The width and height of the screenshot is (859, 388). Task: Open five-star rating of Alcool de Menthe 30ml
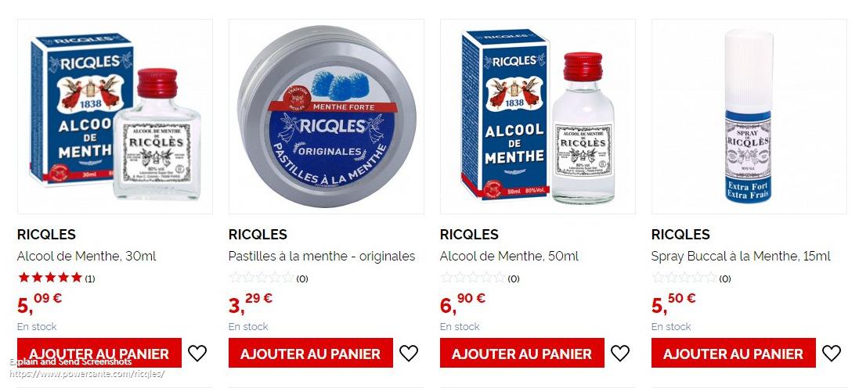[x=50, y=278]
